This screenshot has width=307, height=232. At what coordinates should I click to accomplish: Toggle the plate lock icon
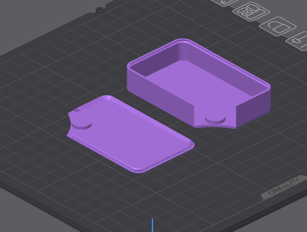point(278,26)
